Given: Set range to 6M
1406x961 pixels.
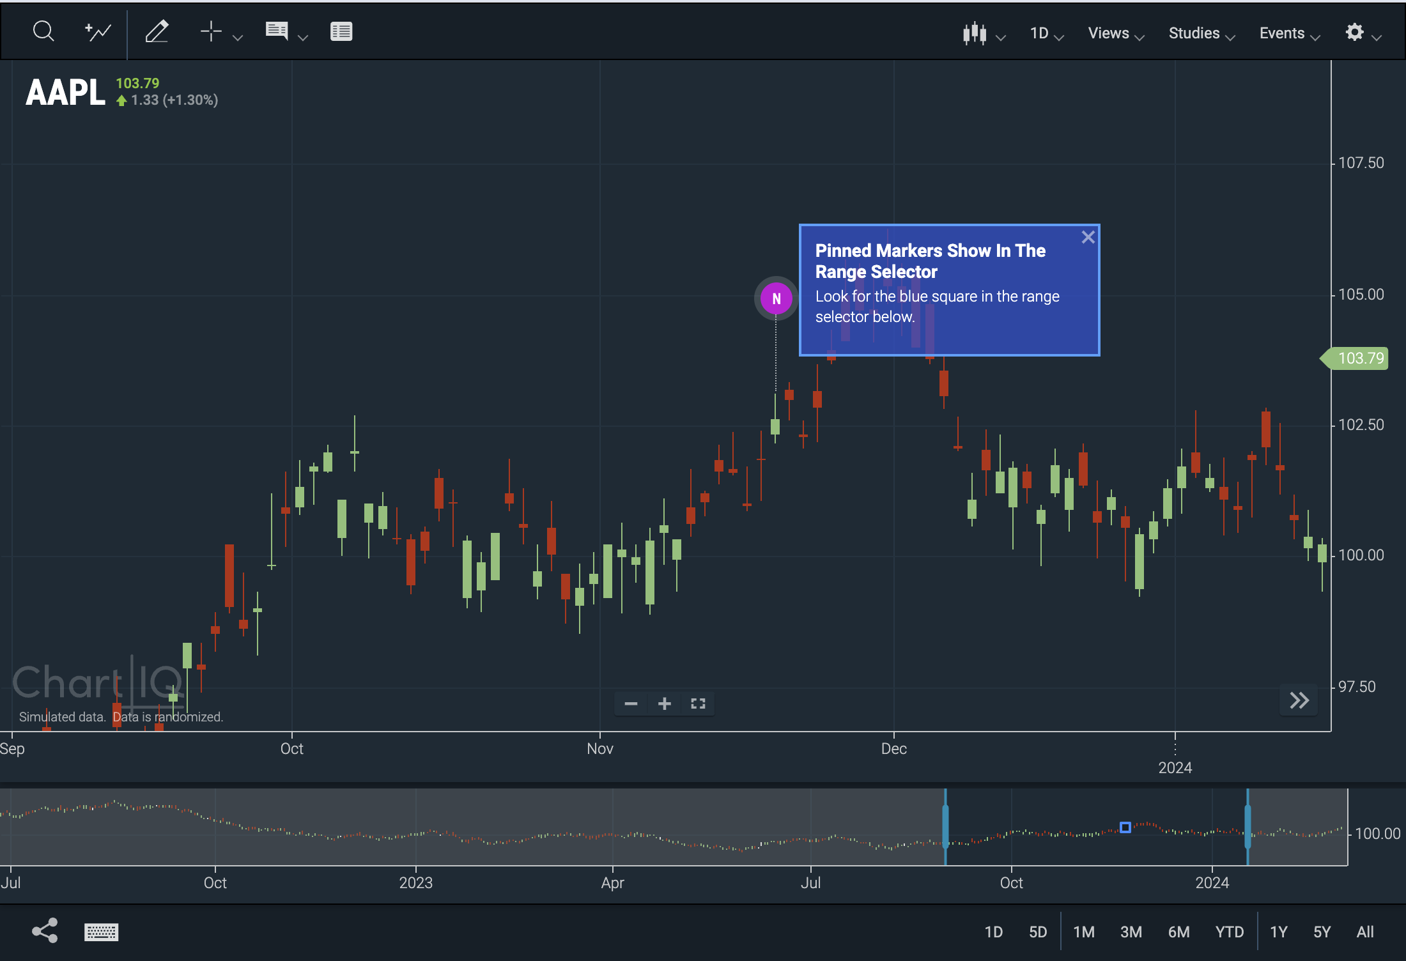Looking at the screenshot, I should 1179,932.
